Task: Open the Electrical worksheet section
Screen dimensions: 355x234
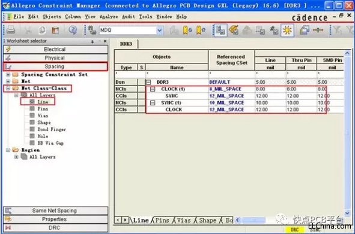Action: point(55,50)
